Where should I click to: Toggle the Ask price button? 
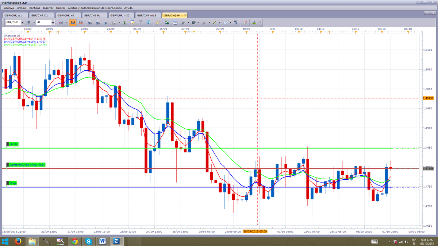(x=81, y=22)
